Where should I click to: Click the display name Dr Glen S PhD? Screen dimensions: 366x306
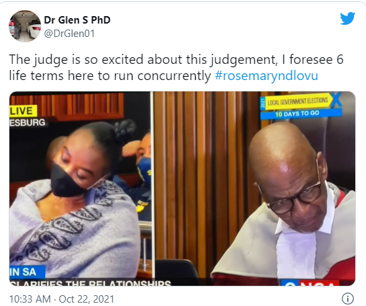point(77,20)
